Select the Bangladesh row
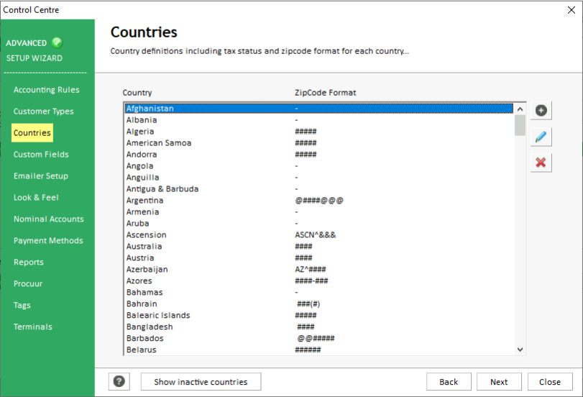The image size is (583, 397). click(x=319, y=327)
